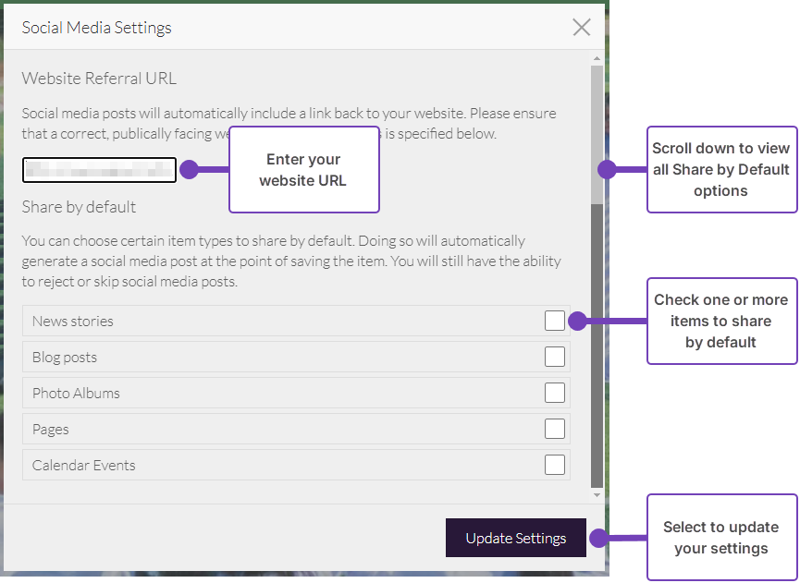Enable sharing News stories by default
Viewport: 800px width, 583px height.
[x=554, y=321]
